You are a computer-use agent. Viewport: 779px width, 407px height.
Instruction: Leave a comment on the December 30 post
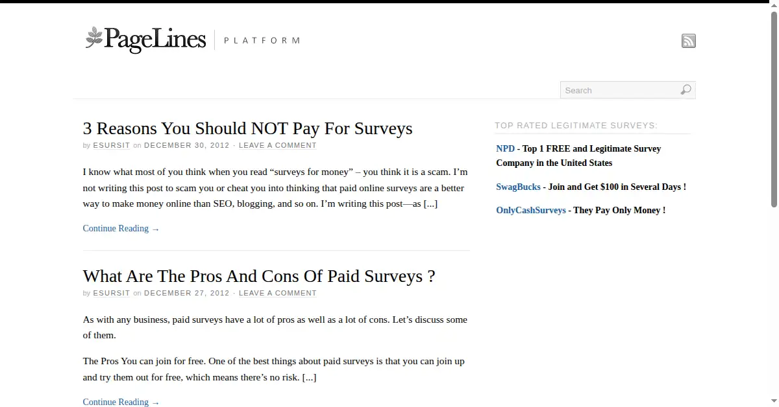[278, 145]
